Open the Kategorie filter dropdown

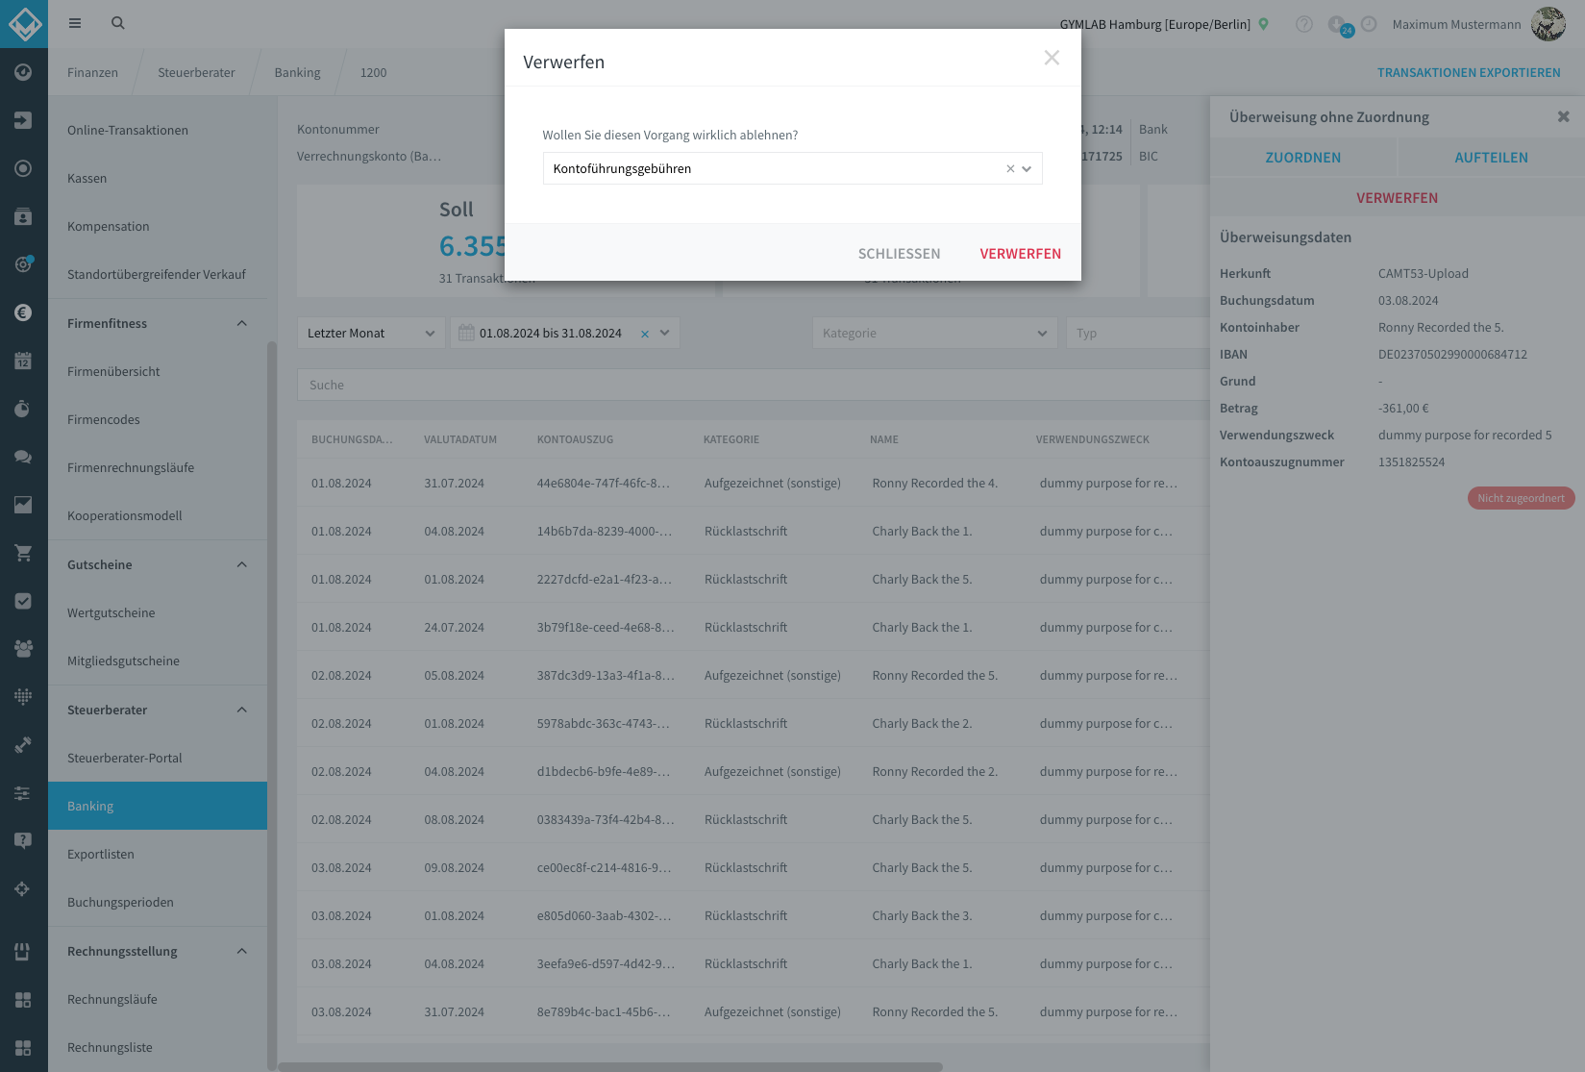pyautogui.click(x=934, y=333)
